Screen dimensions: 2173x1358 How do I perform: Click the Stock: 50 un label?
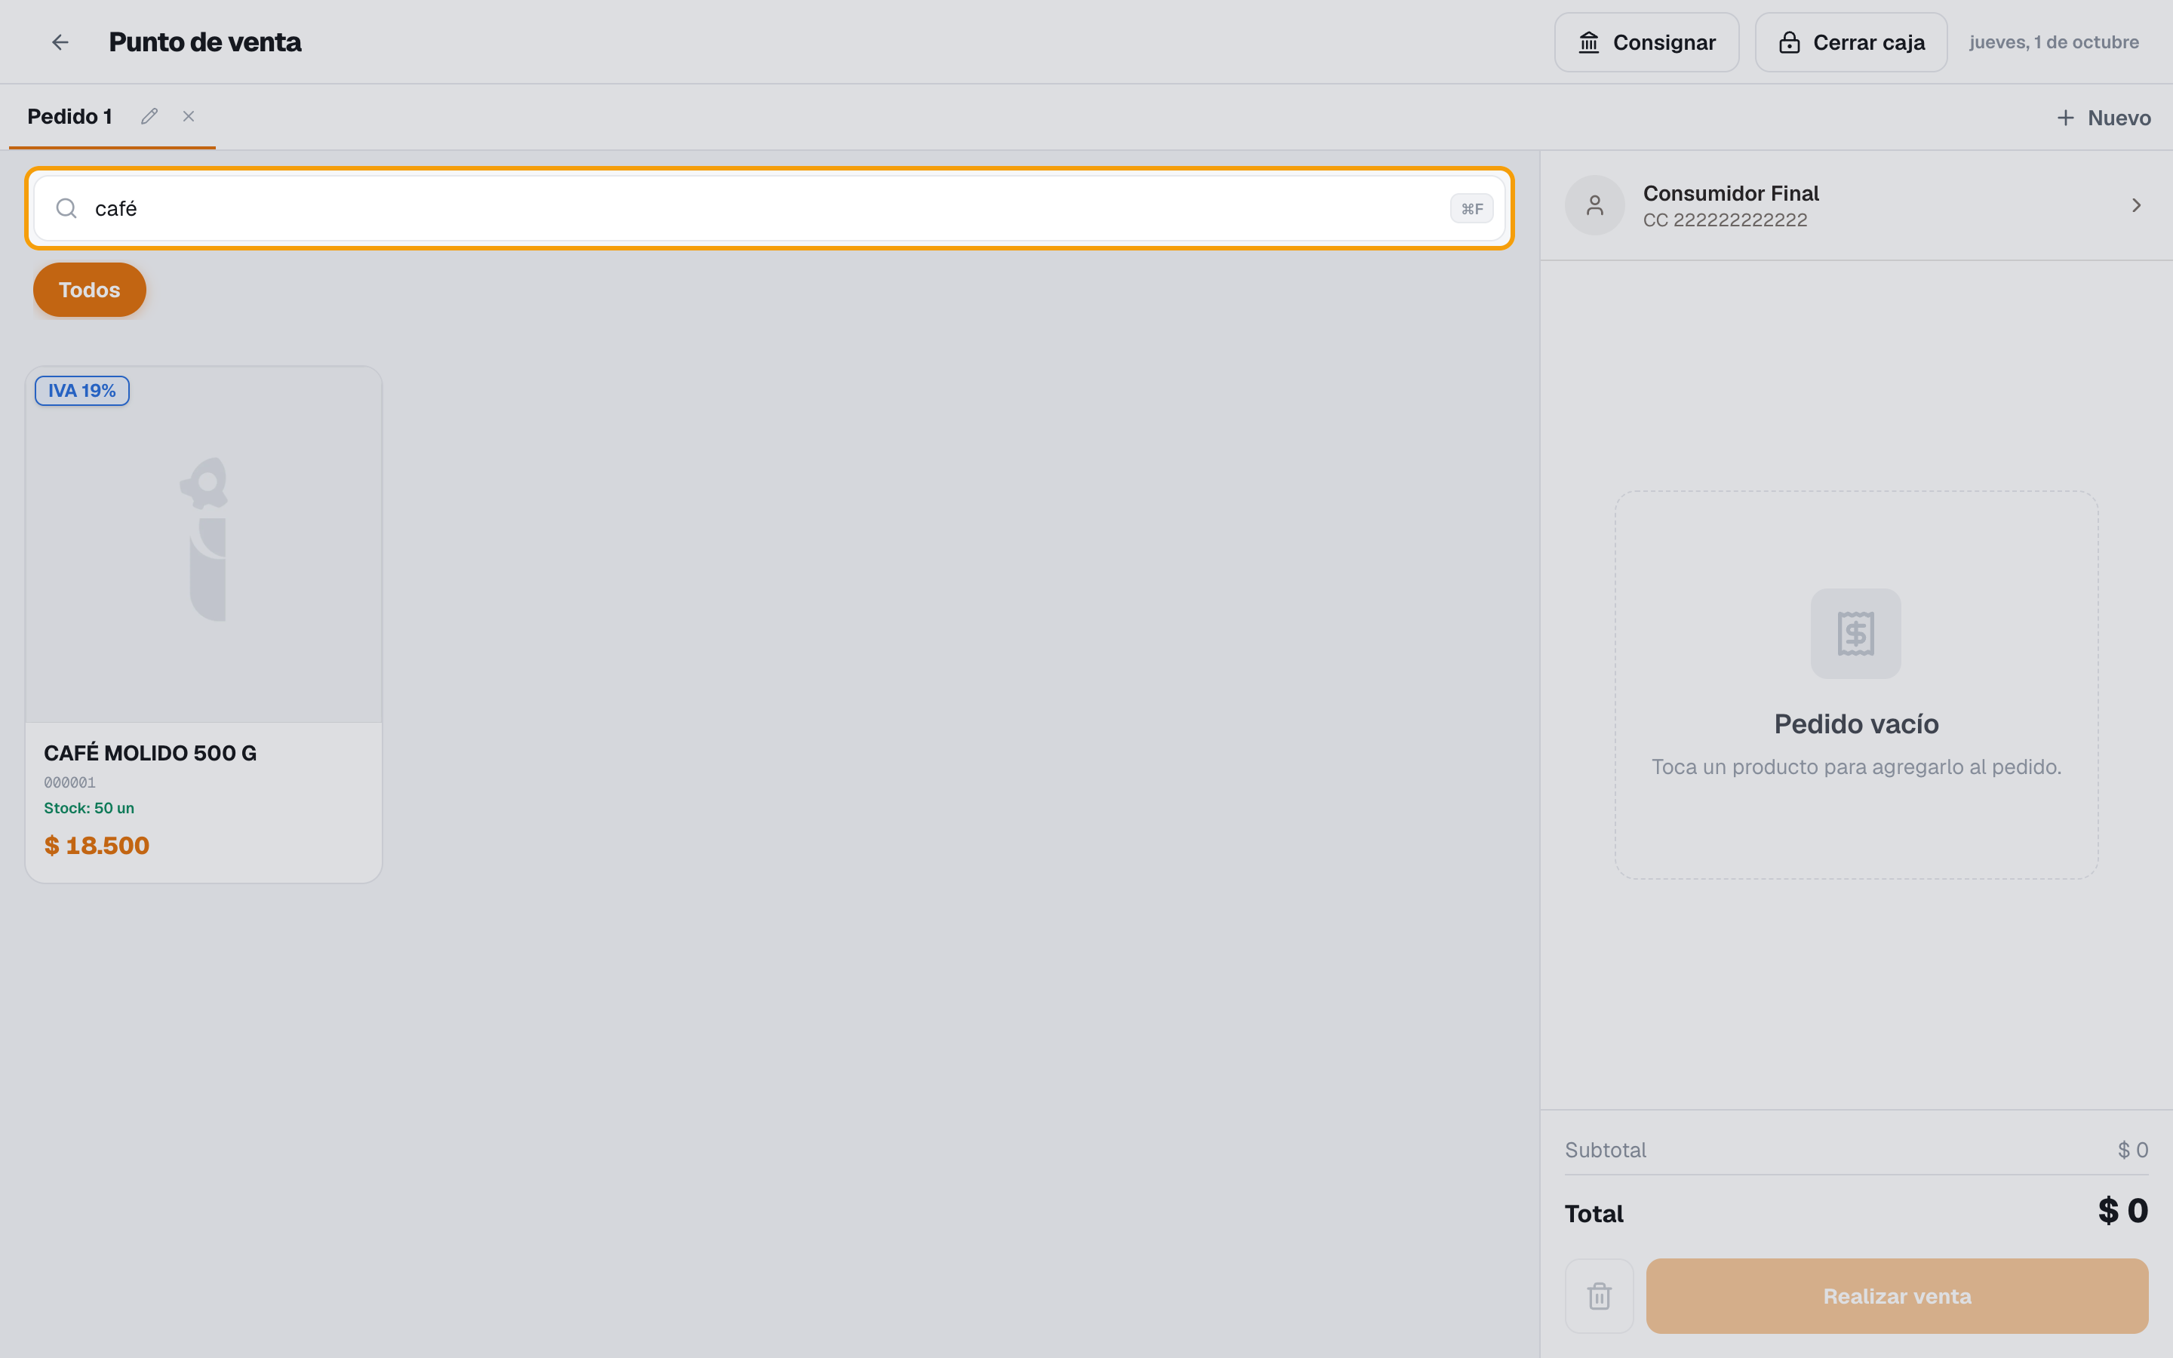click(89, 808)
